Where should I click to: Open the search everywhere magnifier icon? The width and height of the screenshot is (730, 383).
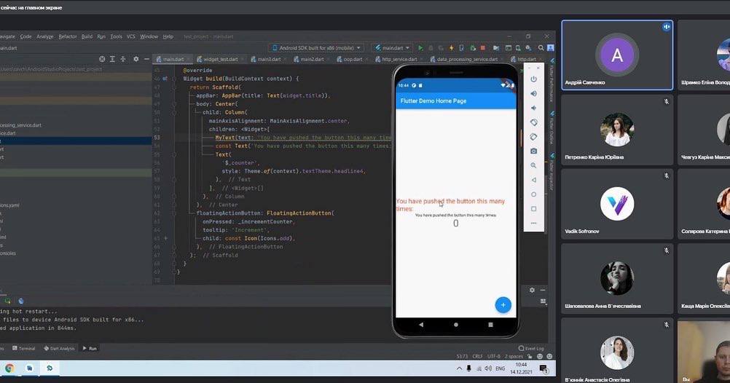click(x=541, y=48)
